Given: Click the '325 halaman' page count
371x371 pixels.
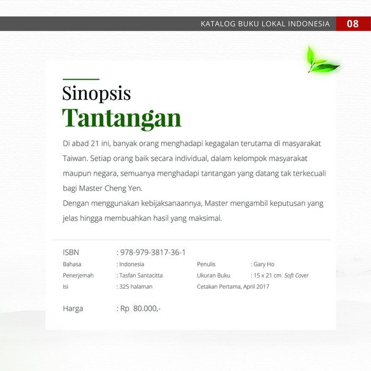Looking at the screenshot, I should tap(135, 287).
